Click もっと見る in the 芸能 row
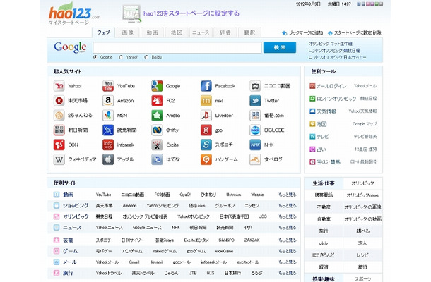The height and width of the screenshot is (282, 431). click(x=288, y=240)
